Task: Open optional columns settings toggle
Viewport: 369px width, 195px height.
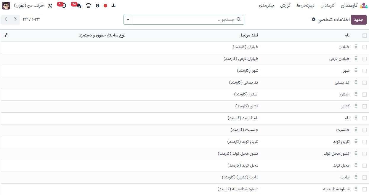Action: pyautogui.click(x=6, y=35)
